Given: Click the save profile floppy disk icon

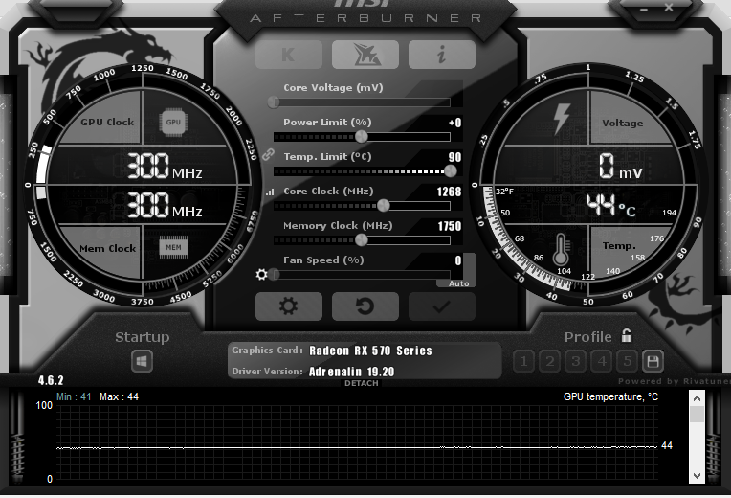Looking at the screenshot, I should [653, 361].
